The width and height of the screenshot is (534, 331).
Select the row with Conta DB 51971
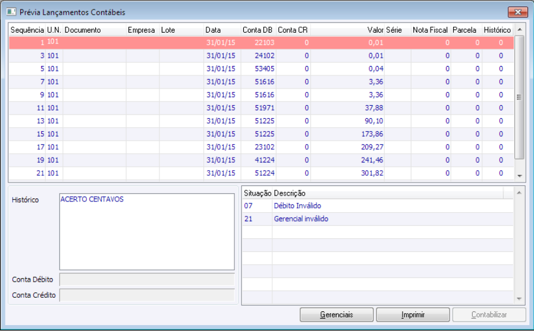pyautogui.click(x=261, y=108)
